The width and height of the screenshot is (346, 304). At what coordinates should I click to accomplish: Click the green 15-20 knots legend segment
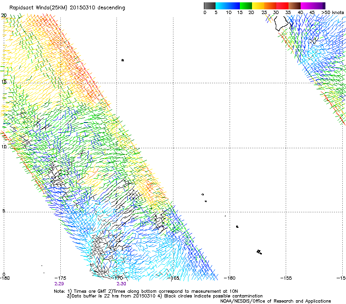point(246,6)
